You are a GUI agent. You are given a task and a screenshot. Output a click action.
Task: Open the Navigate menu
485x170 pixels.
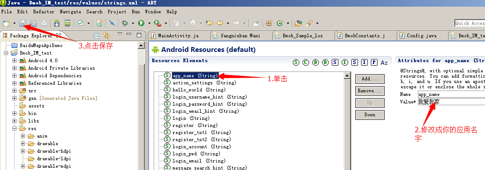(70, 12)
